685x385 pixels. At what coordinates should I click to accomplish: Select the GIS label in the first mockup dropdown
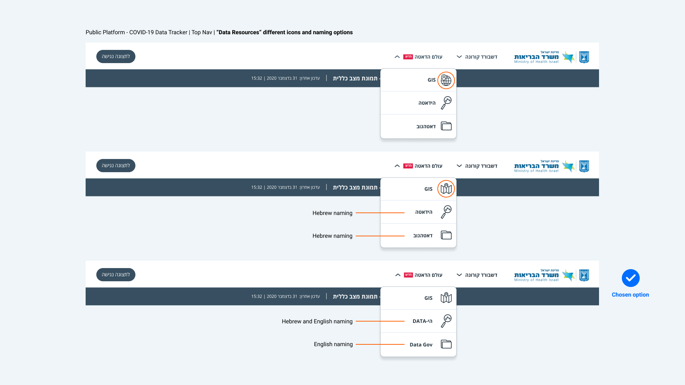point(431,80)
